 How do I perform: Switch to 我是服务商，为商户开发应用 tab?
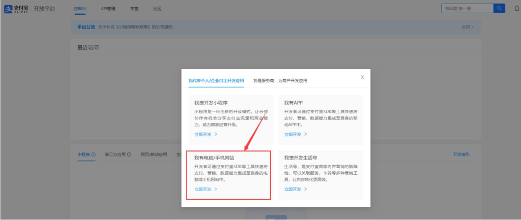click(x=280, y=81)
